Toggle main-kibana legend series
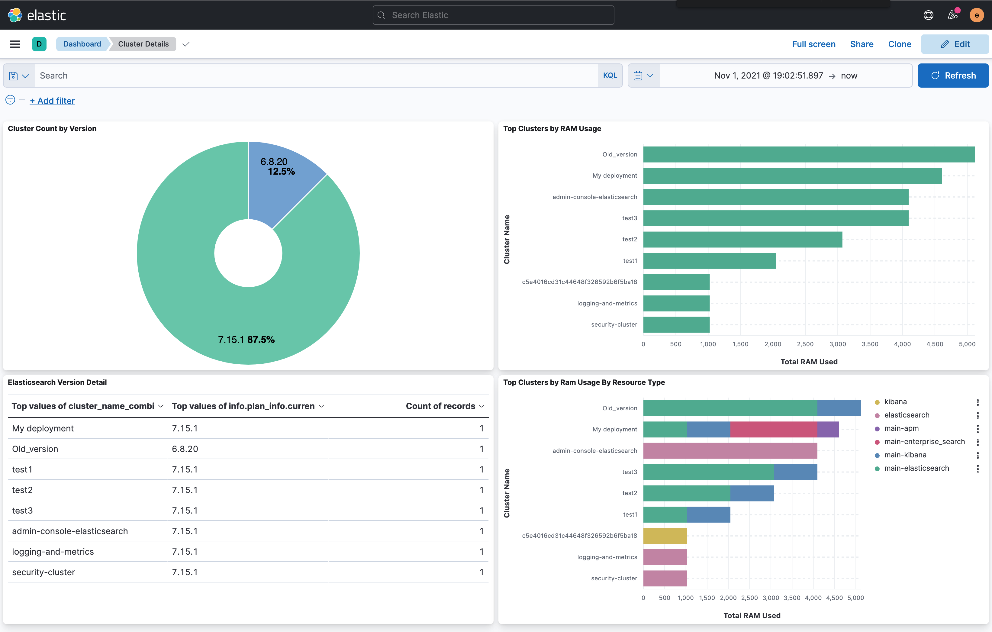992x632 pixels. pos(905,455)
